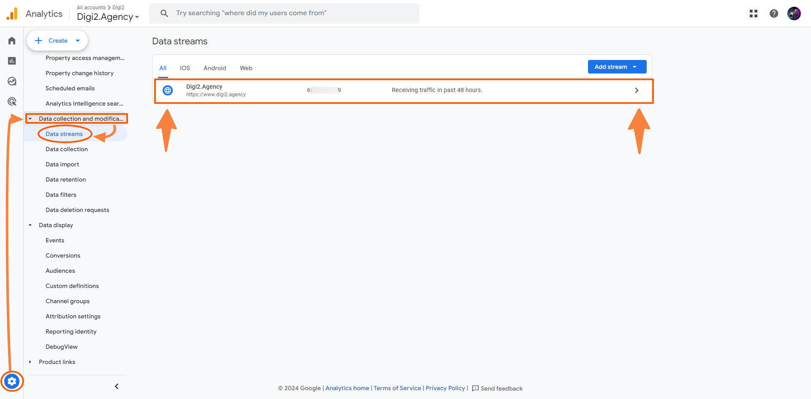811x399 pixels.
Task: Open the Add stream dropdown
Action: [617, 67]
